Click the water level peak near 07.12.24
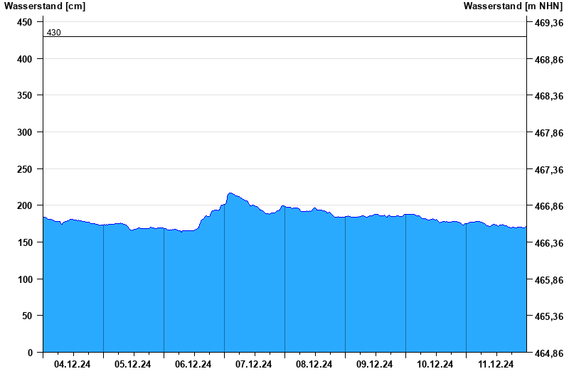 (230, 193)
